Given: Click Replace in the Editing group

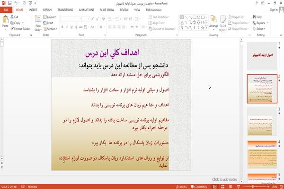Looking at the screenshot, I should 261,23.
